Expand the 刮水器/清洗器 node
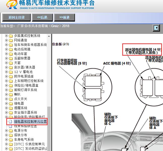Viewport: 163px width, 151px height. (6, 67)
